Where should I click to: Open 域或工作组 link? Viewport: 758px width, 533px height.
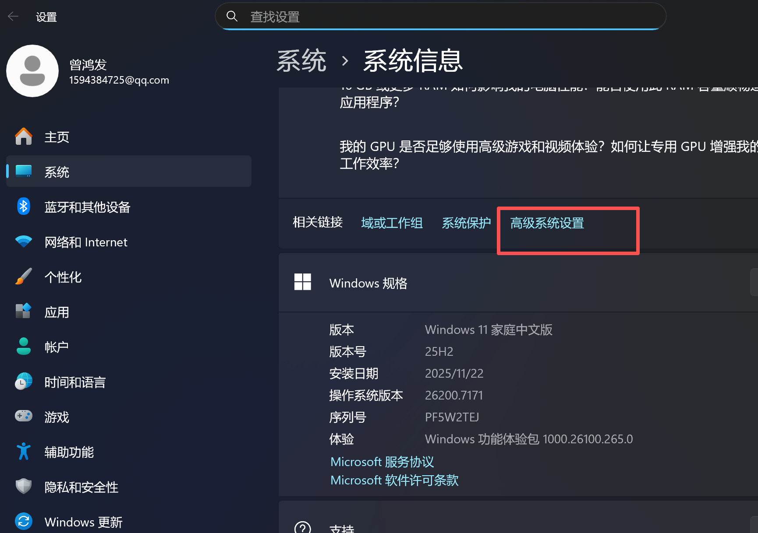tap(392, 223)
